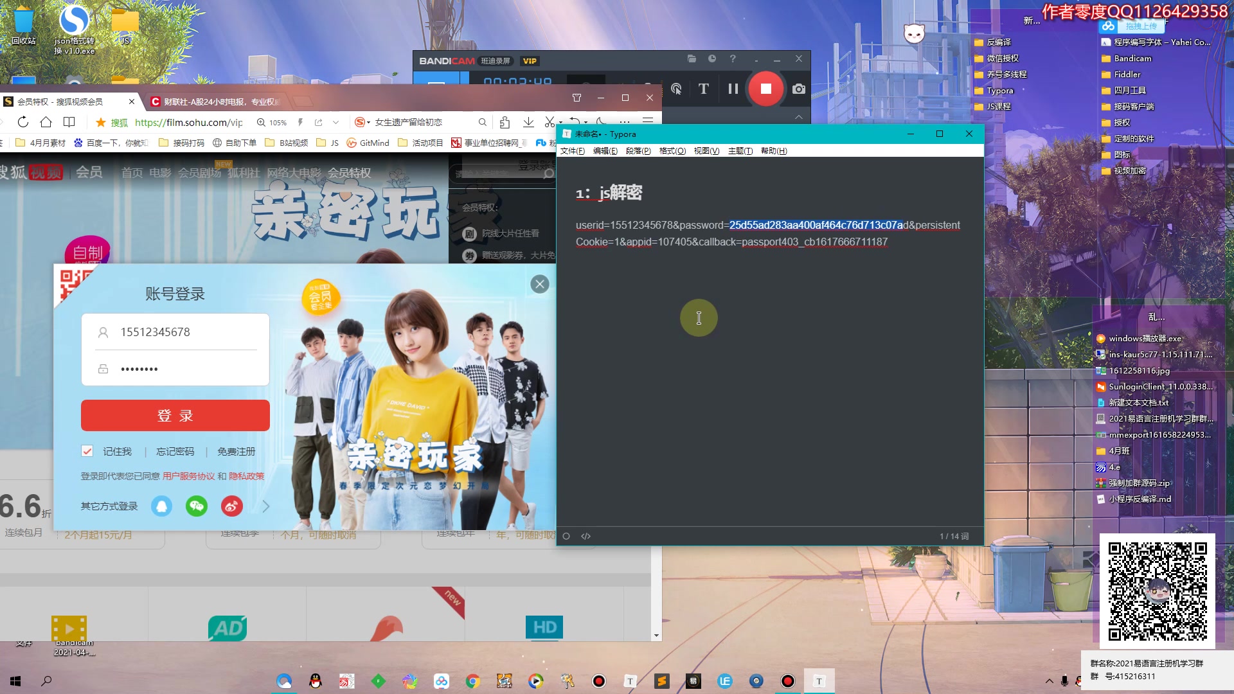Screen dimensions: 1234x694
Task: Open the 隐私政策 privacy policy link
Action: click(x=247, y=476)
